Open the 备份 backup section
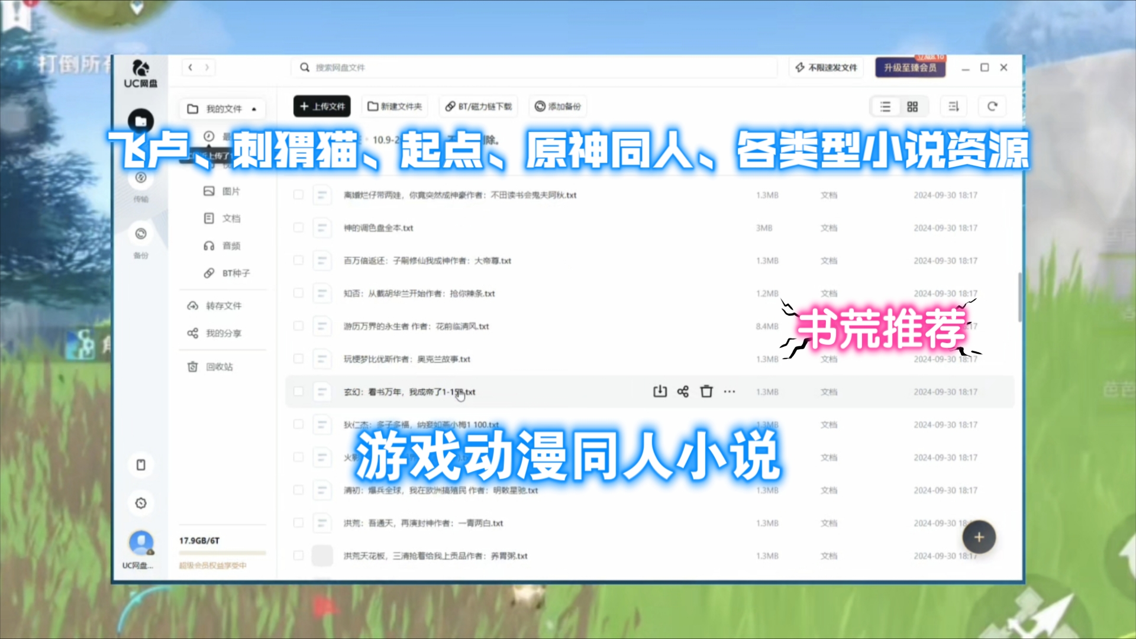 pos(141,241)
